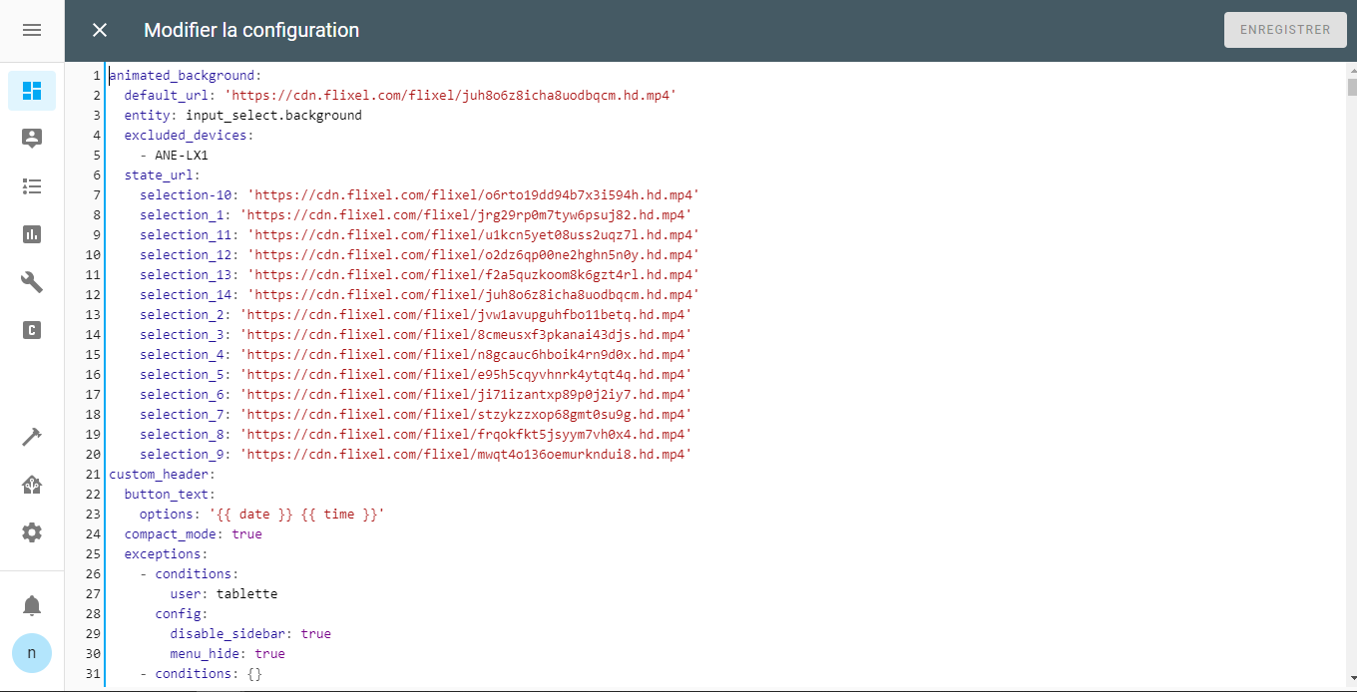Image resolution: width=1357 pixels, height=692 pixels.
Task: Open Developer Tools hammer icon
Action: tap(31, 436)
